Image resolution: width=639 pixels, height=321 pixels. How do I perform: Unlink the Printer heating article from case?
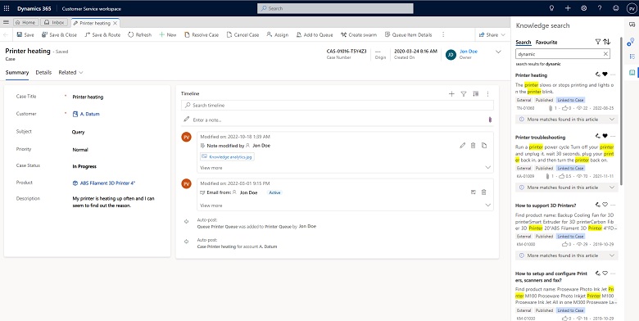[598, 75]
